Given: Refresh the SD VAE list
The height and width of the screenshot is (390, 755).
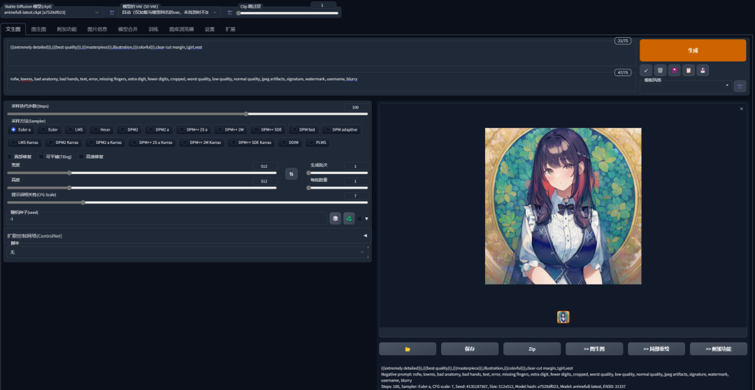Looking at the screenshot, I should (x=230, y=13).
